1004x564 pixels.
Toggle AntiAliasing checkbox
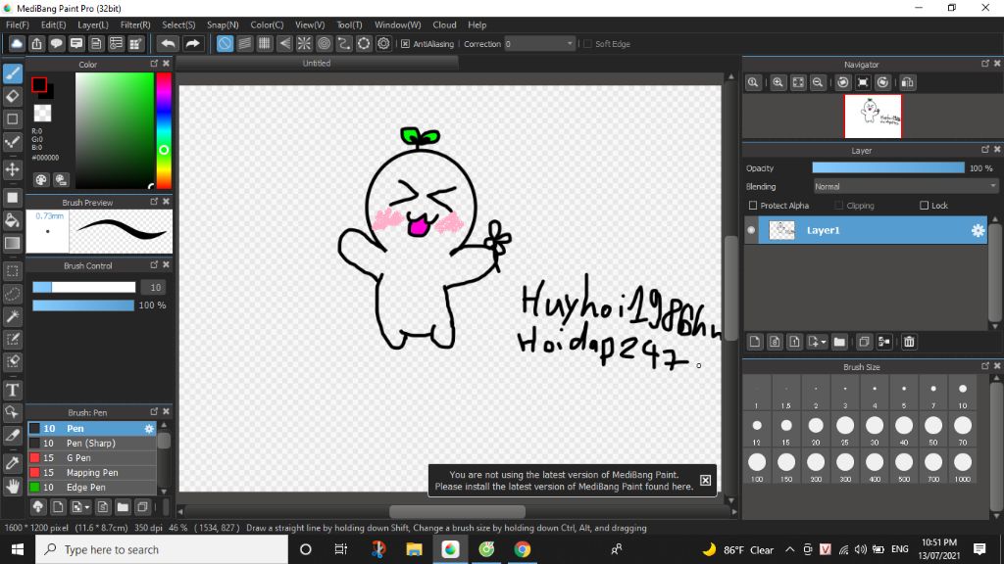[405, 43]
